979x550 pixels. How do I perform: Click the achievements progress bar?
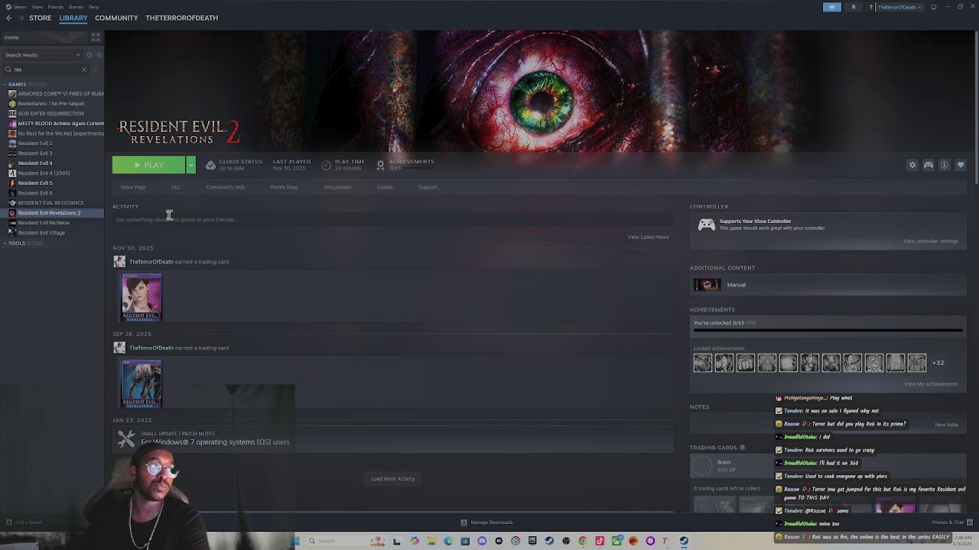[x=828, y=331]
